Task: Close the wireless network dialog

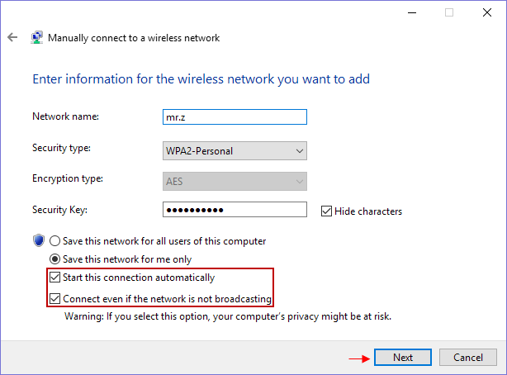Action: [486, 12]
